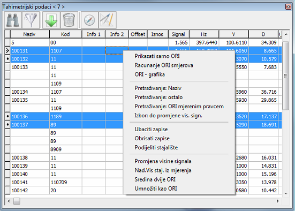Screen dimensions: 295x211
Task: Click Kod cell 20
Action: [x=66, y=191]
